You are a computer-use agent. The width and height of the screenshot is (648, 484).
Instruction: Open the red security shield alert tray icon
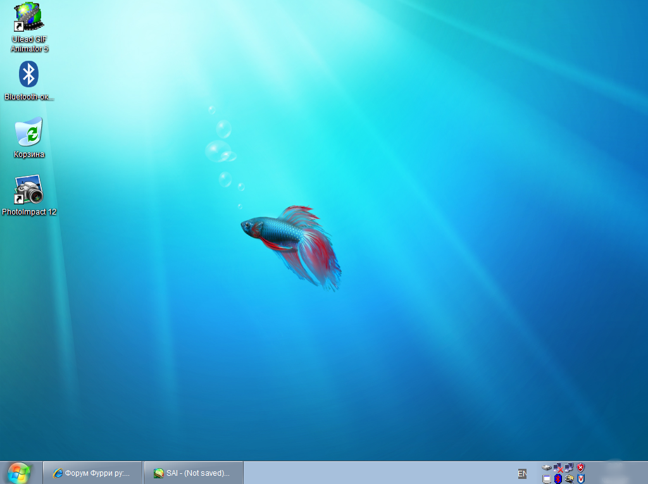coord(581,468)
